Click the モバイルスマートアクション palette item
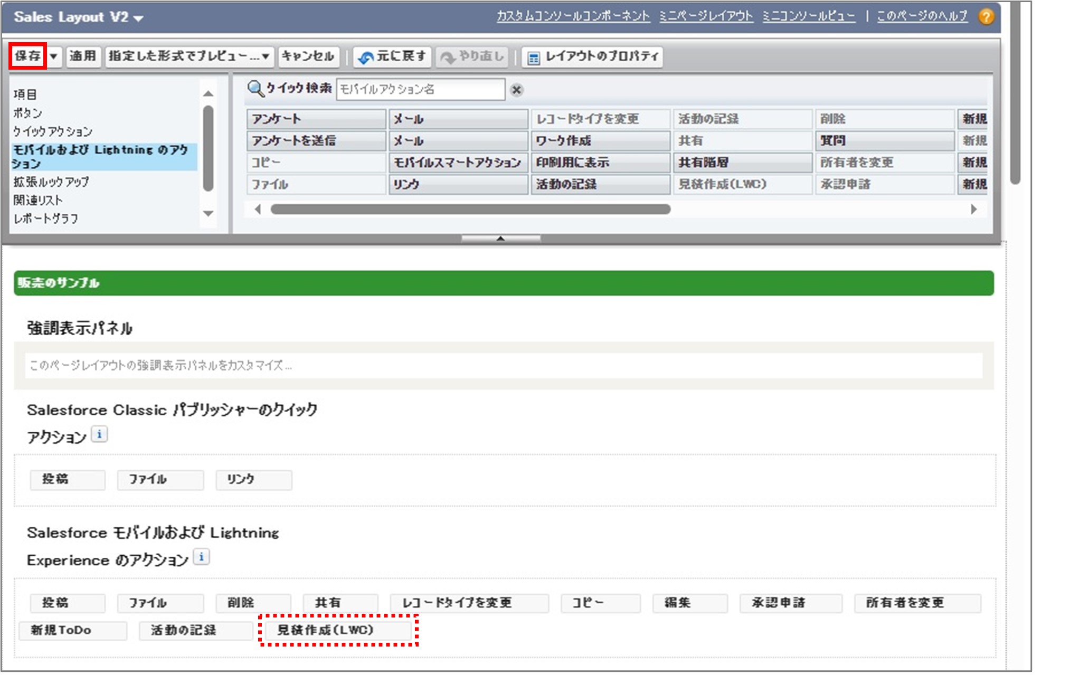1070x675 pixels. pyautogui.click(x=458, y=162)
